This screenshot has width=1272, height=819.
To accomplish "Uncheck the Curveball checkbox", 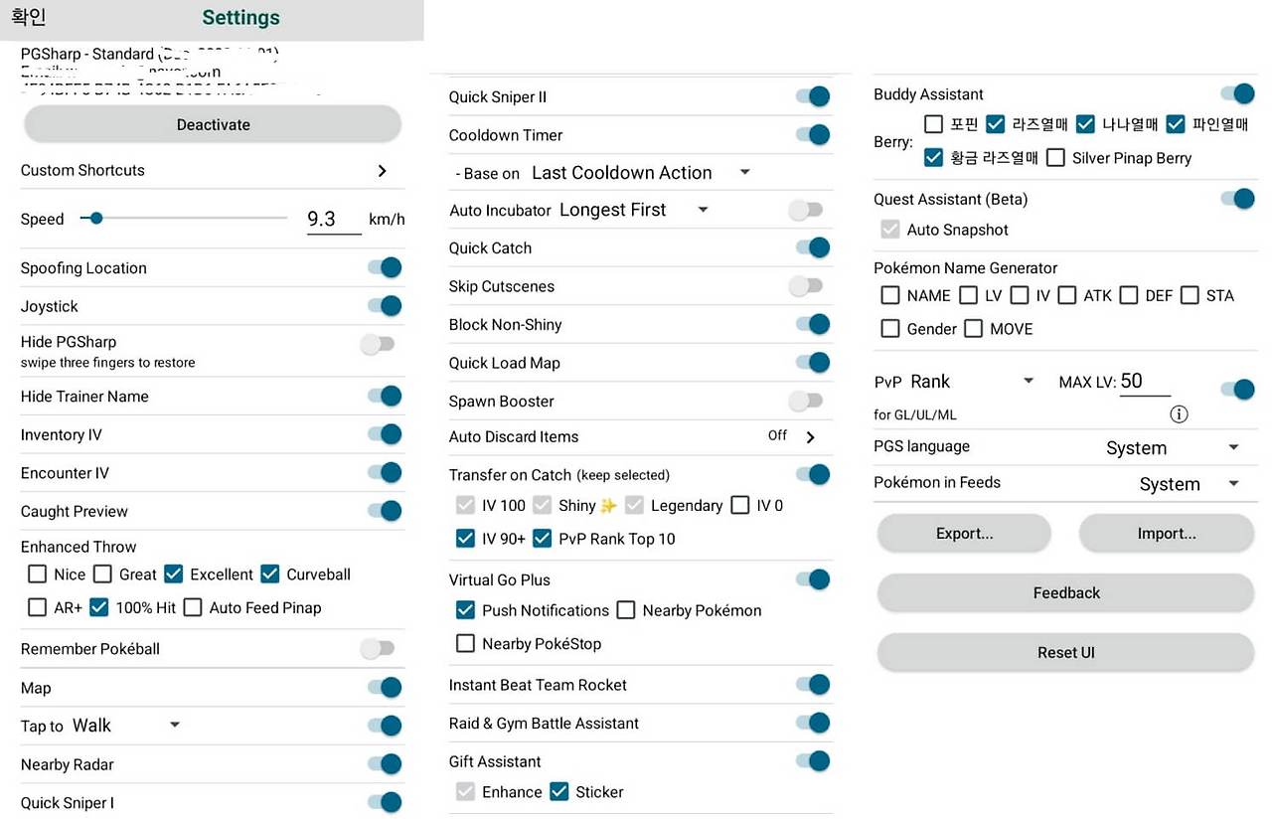I will coord(270,574).
